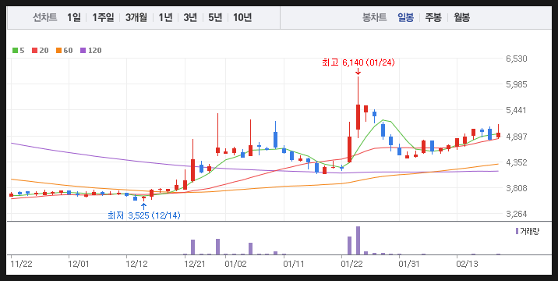The height and width of the screenshot is (281, 558).
Task: Click the 최고 6,140 high price label
Action: coord(358,62)
